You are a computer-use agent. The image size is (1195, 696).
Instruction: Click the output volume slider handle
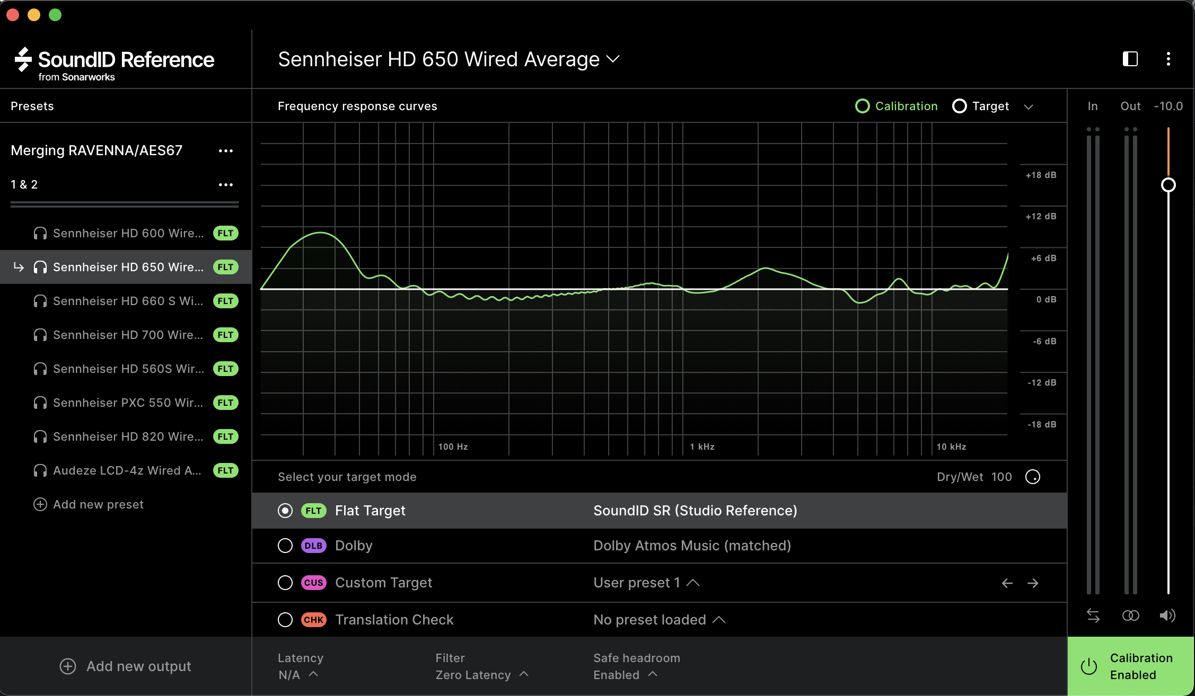(x=1168, y=185)
